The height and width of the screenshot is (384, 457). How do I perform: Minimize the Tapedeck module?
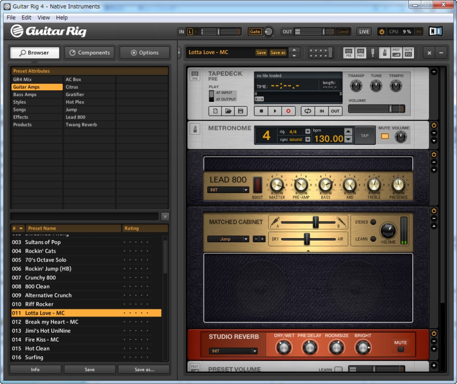coord(434,72)
